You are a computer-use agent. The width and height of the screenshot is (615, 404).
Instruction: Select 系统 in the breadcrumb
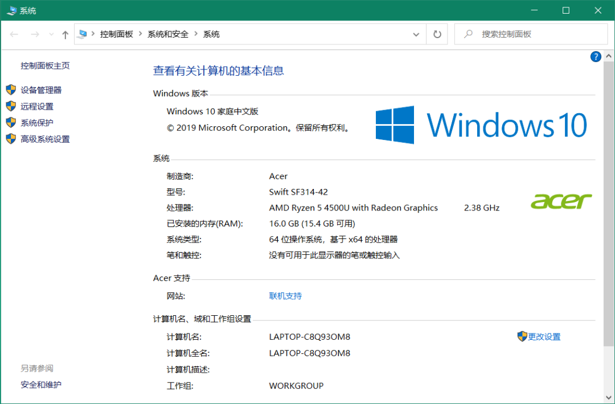point(211,34)
